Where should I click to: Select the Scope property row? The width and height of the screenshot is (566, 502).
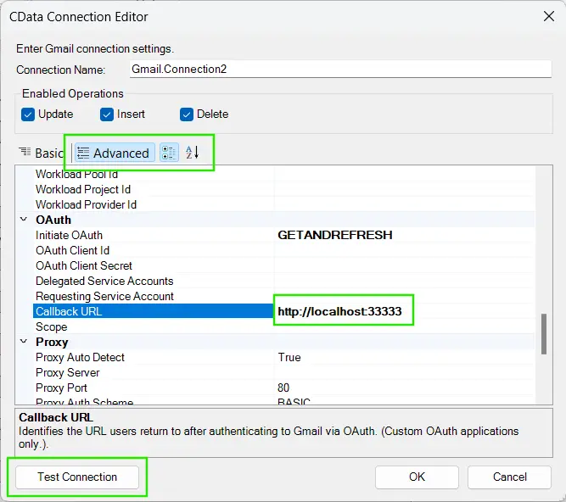[x=51, y=327]
